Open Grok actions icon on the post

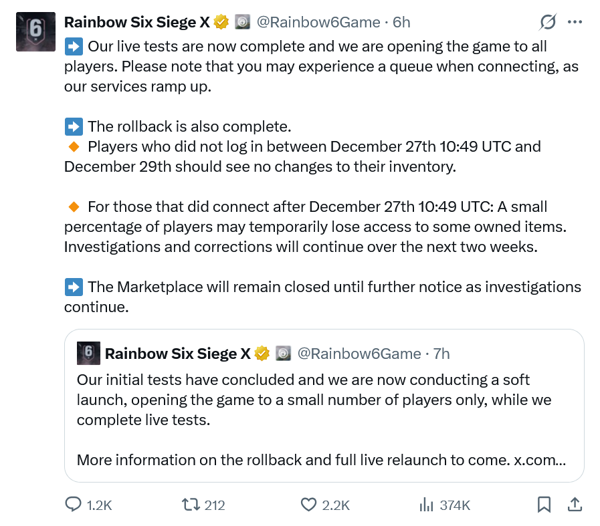point(548,23)
